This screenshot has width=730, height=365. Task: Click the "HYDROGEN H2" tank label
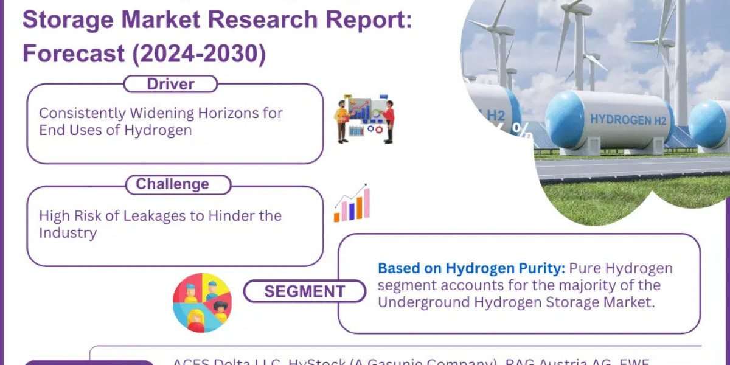pyautogui.click(x=628, y=120)
